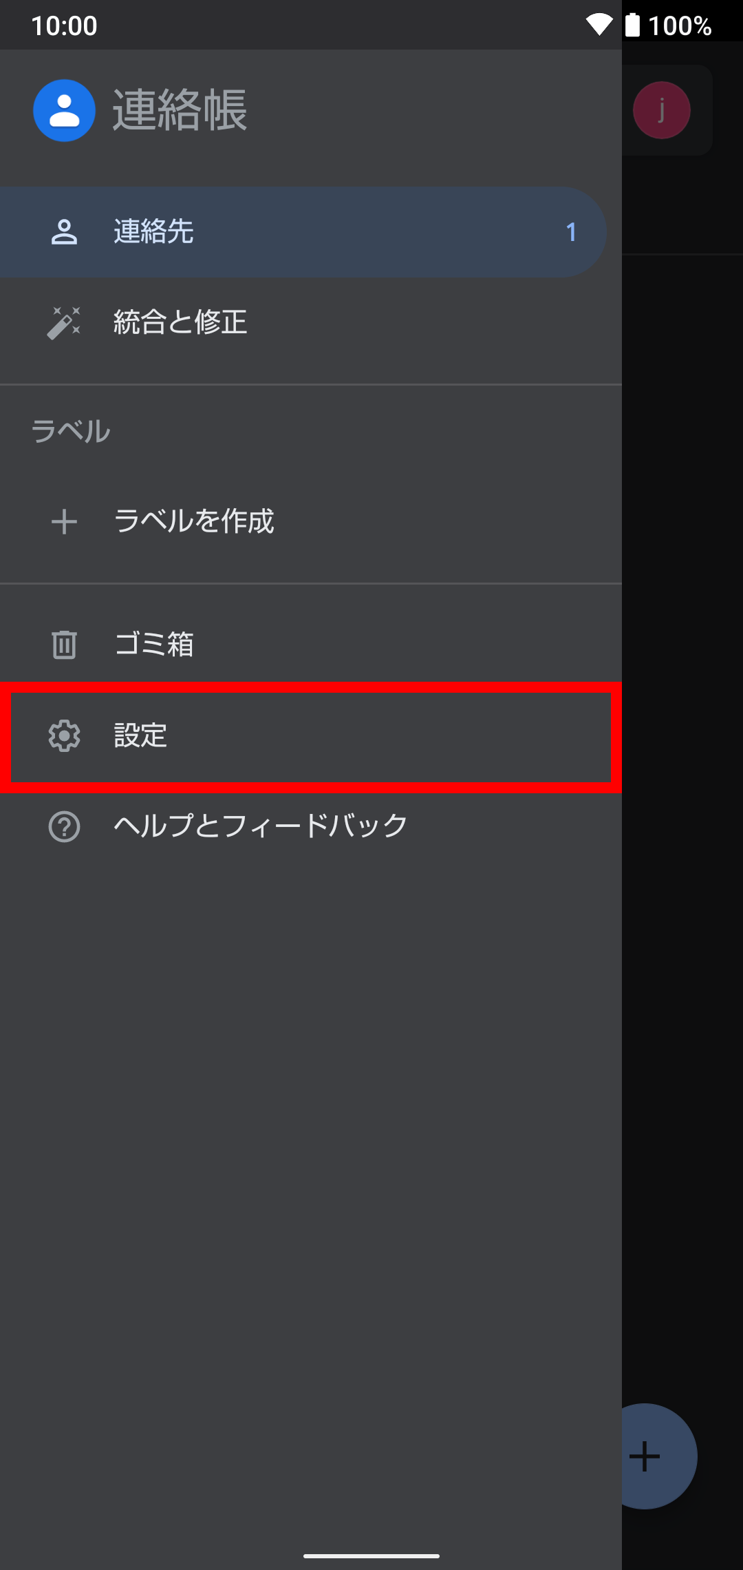Open the 統合と修正 menu entry
743x1570 pixels.
pos(311,322)
